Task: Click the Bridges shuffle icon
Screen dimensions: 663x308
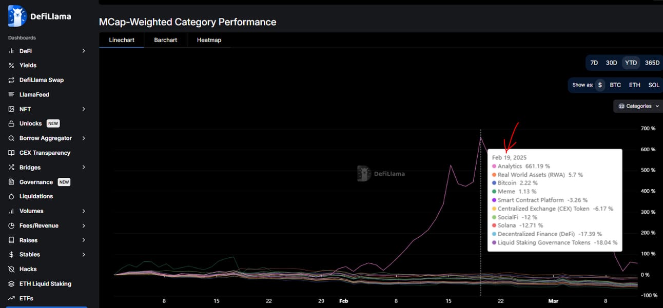Action: (11, 168)
